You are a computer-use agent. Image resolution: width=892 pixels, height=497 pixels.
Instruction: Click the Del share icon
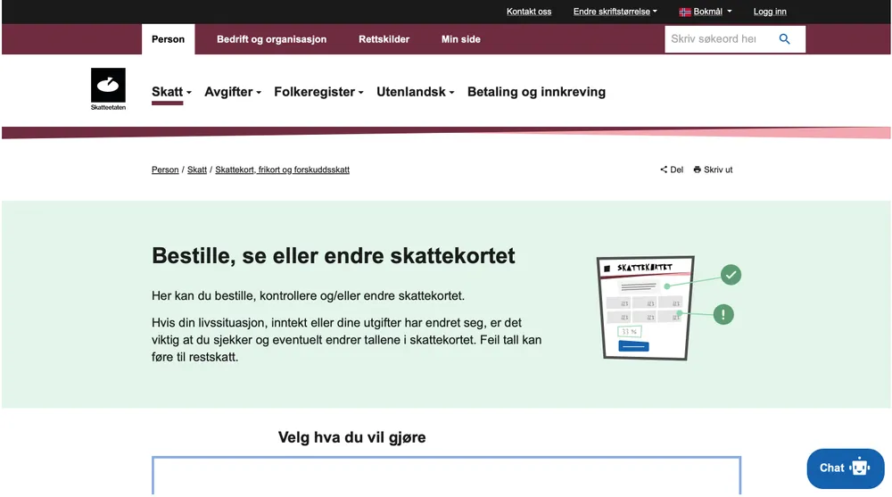(x=664, y=170)
